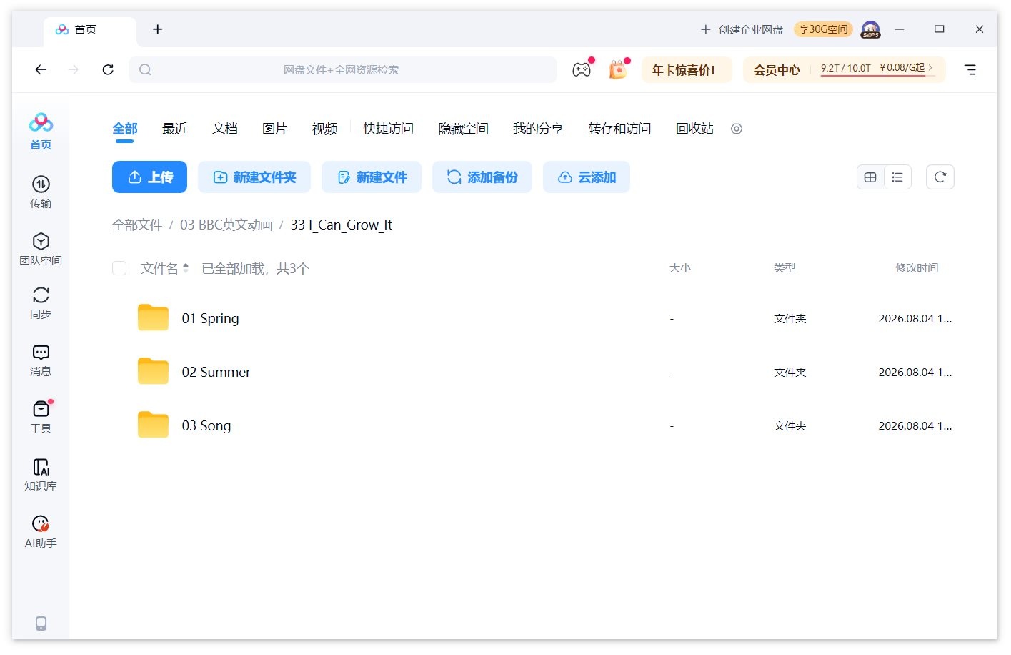Open the game controller icon
Image resolution: width=1011 pixels, height=655 pixels.
pos(582,69)
